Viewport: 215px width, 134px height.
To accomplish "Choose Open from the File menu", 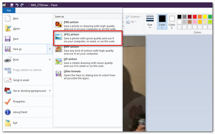I will (27, 28).
